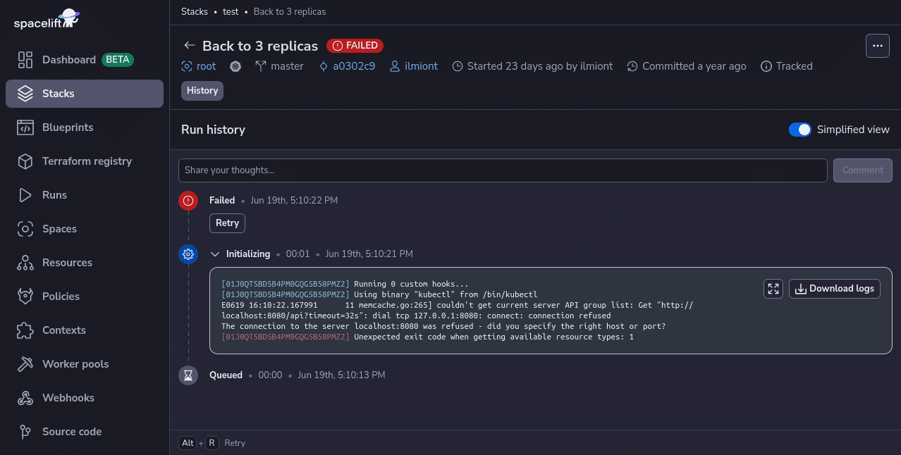Click the Spaces sidebar icon
901x455 pixels.
tap(25, 229)
